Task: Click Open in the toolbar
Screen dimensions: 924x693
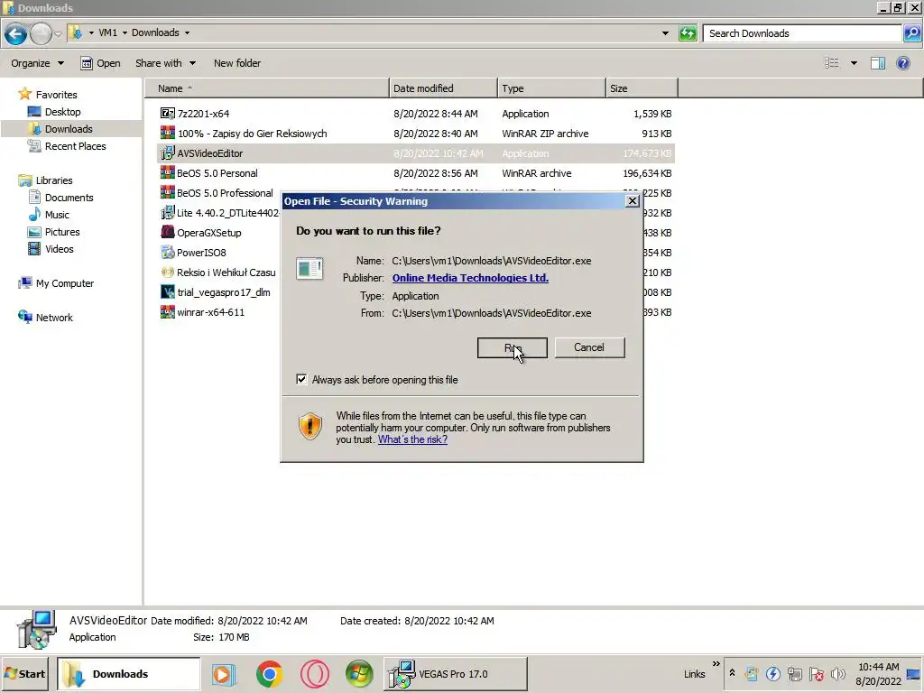Action: tap(100, 63)
